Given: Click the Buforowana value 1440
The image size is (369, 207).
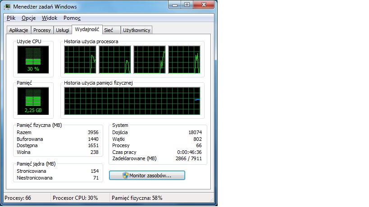Looking at the screenshot, I should coord(93,139).
